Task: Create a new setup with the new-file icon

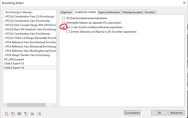Action: click(x=7, y=114)
